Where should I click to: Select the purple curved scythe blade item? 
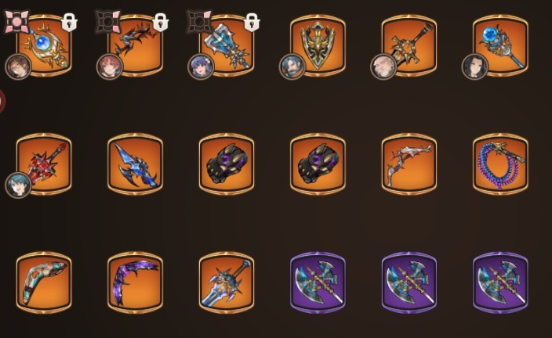click(x=135, y=282)
